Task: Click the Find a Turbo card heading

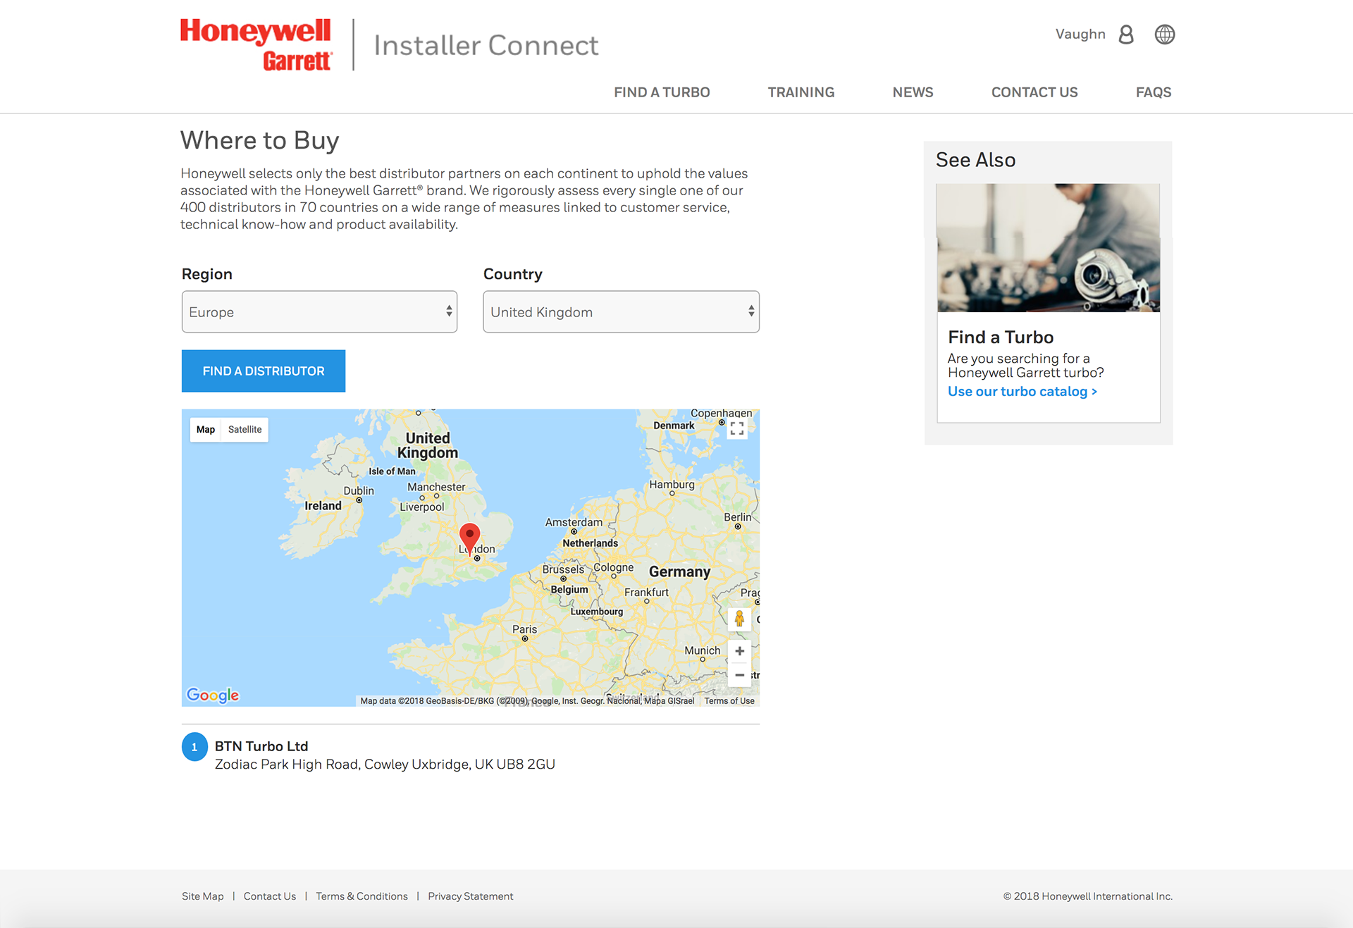Action: [1001, 338]
